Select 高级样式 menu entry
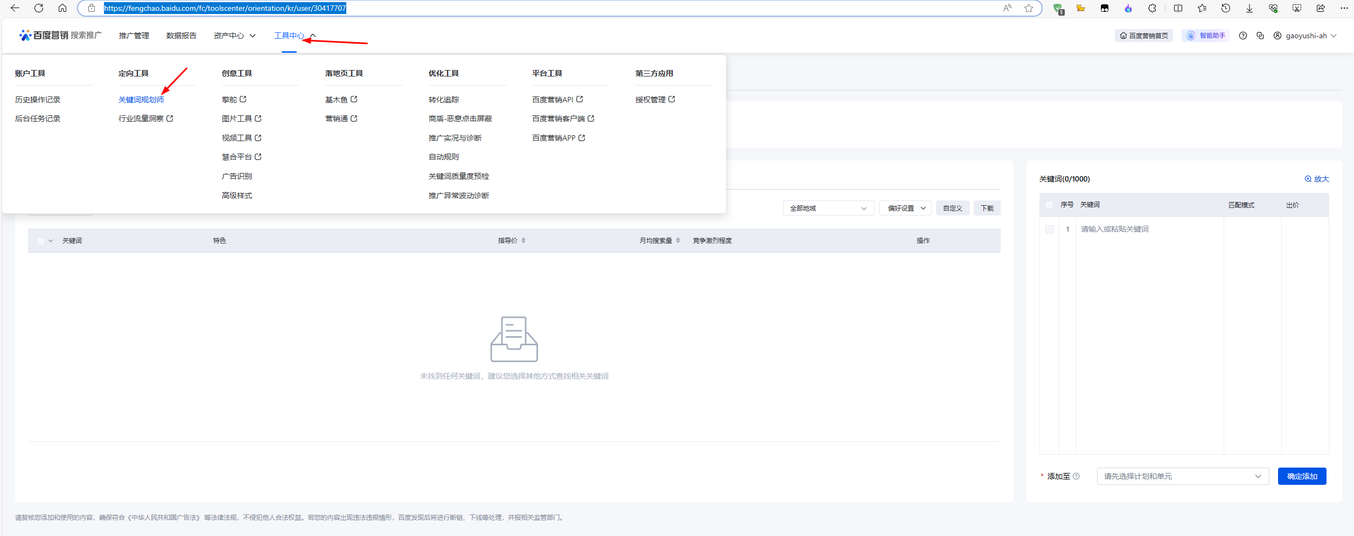The height and width of the screenshot is (536, 1354). 237,196
